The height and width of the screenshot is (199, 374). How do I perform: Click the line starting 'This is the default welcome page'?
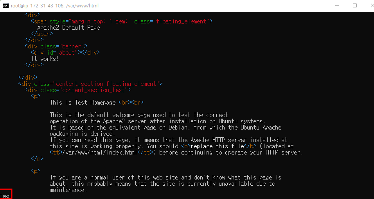coord(139,115)
